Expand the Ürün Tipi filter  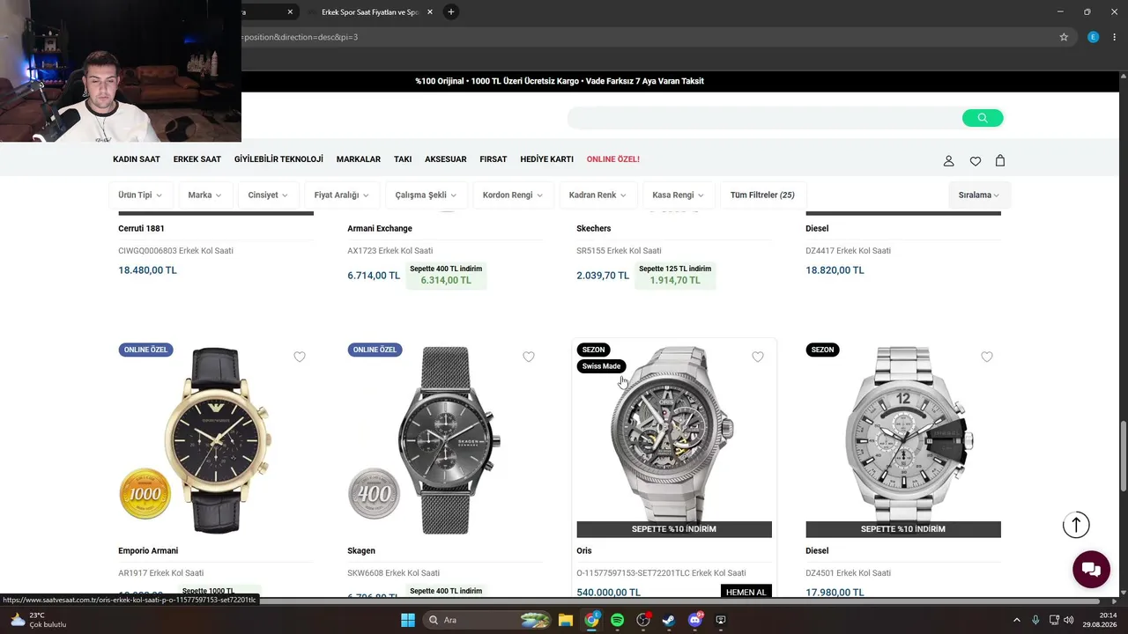pos(141,195)
